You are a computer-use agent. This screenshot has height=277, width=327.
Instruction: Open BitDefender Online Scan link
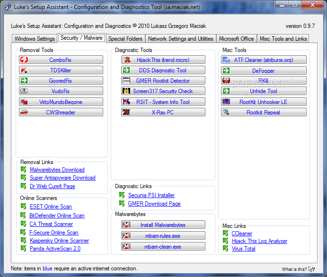(x=57, y=216)
